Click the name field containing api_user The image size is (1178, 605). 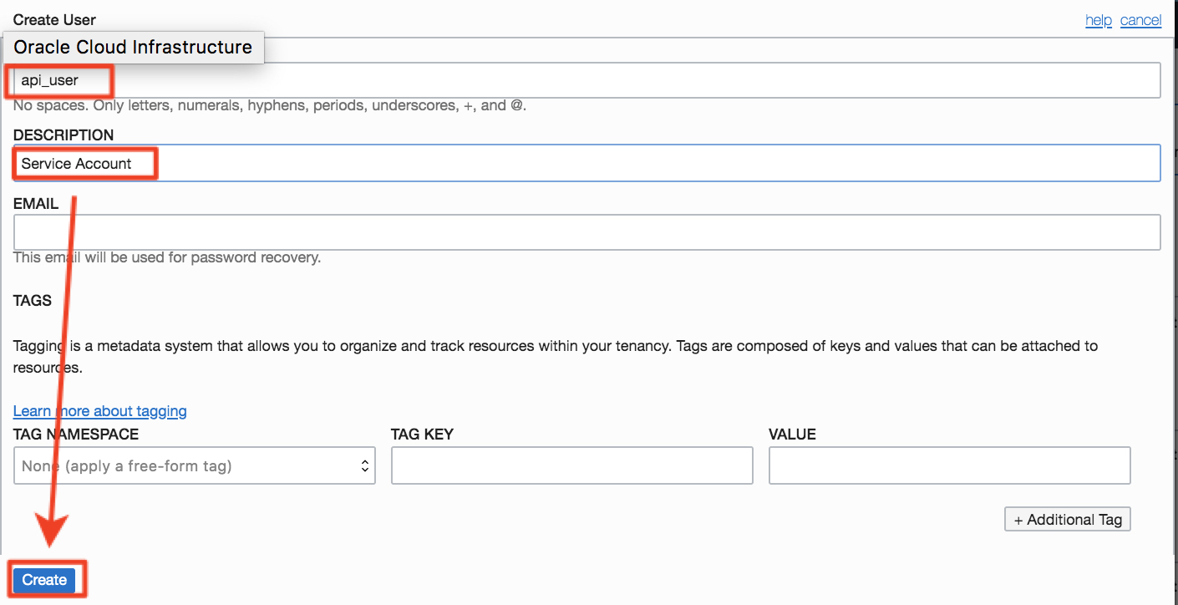point(585,81)
